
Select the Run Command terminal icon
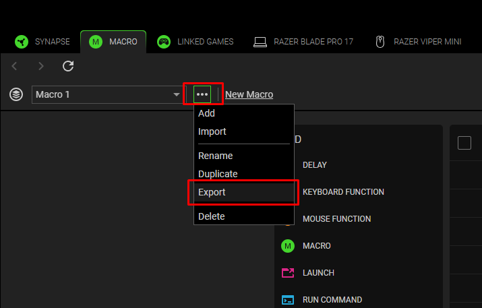(288, 300)
